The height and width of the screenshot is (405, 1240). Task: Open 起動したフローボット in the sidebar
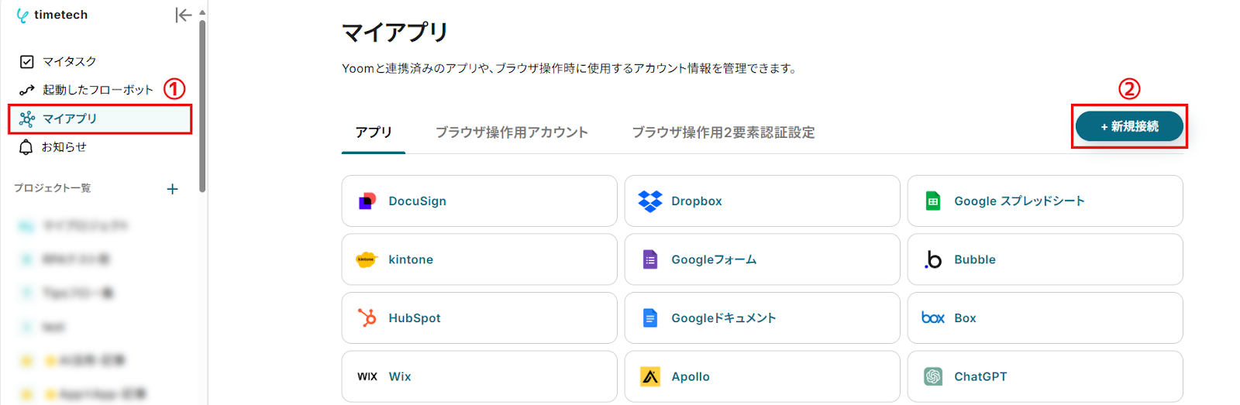pyautogui.click(x=98, y=90)
